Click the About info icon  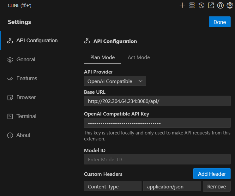tap(10, 135)
